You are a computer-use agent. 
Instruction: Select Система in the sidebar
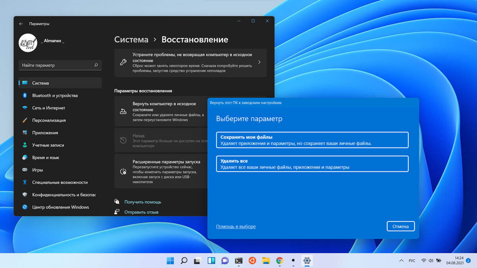60,83
